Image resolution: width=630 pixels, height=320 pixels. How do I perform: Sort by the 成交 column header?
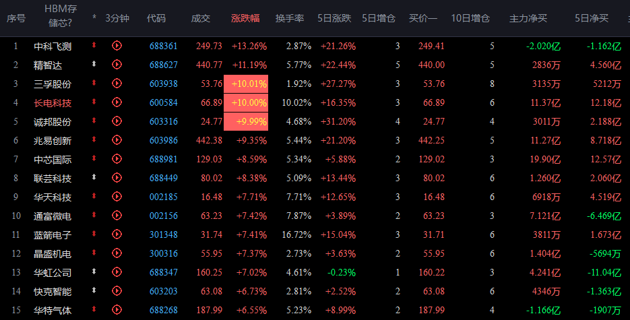pyautogui.click(x=201, y=18)
